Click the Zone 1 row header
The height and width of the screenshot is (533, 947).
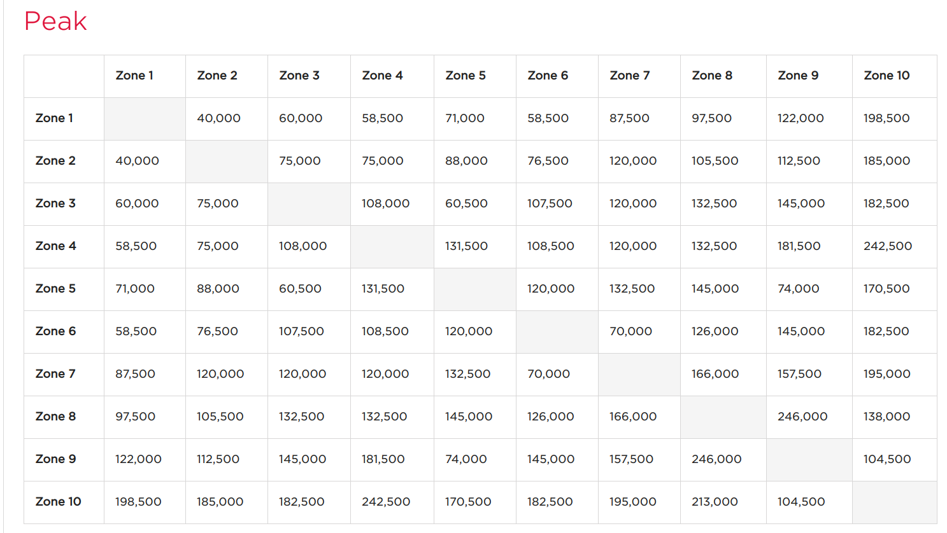[x=54, y=118]
